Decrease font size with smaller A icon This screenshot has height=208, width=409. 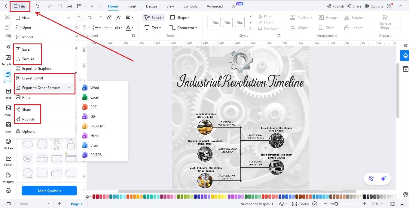tap(119, 18)
